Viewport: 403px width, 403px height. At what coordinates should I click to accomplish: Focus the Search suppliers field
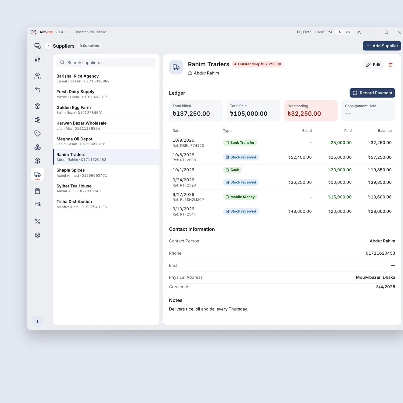click(x=106, y=63)
